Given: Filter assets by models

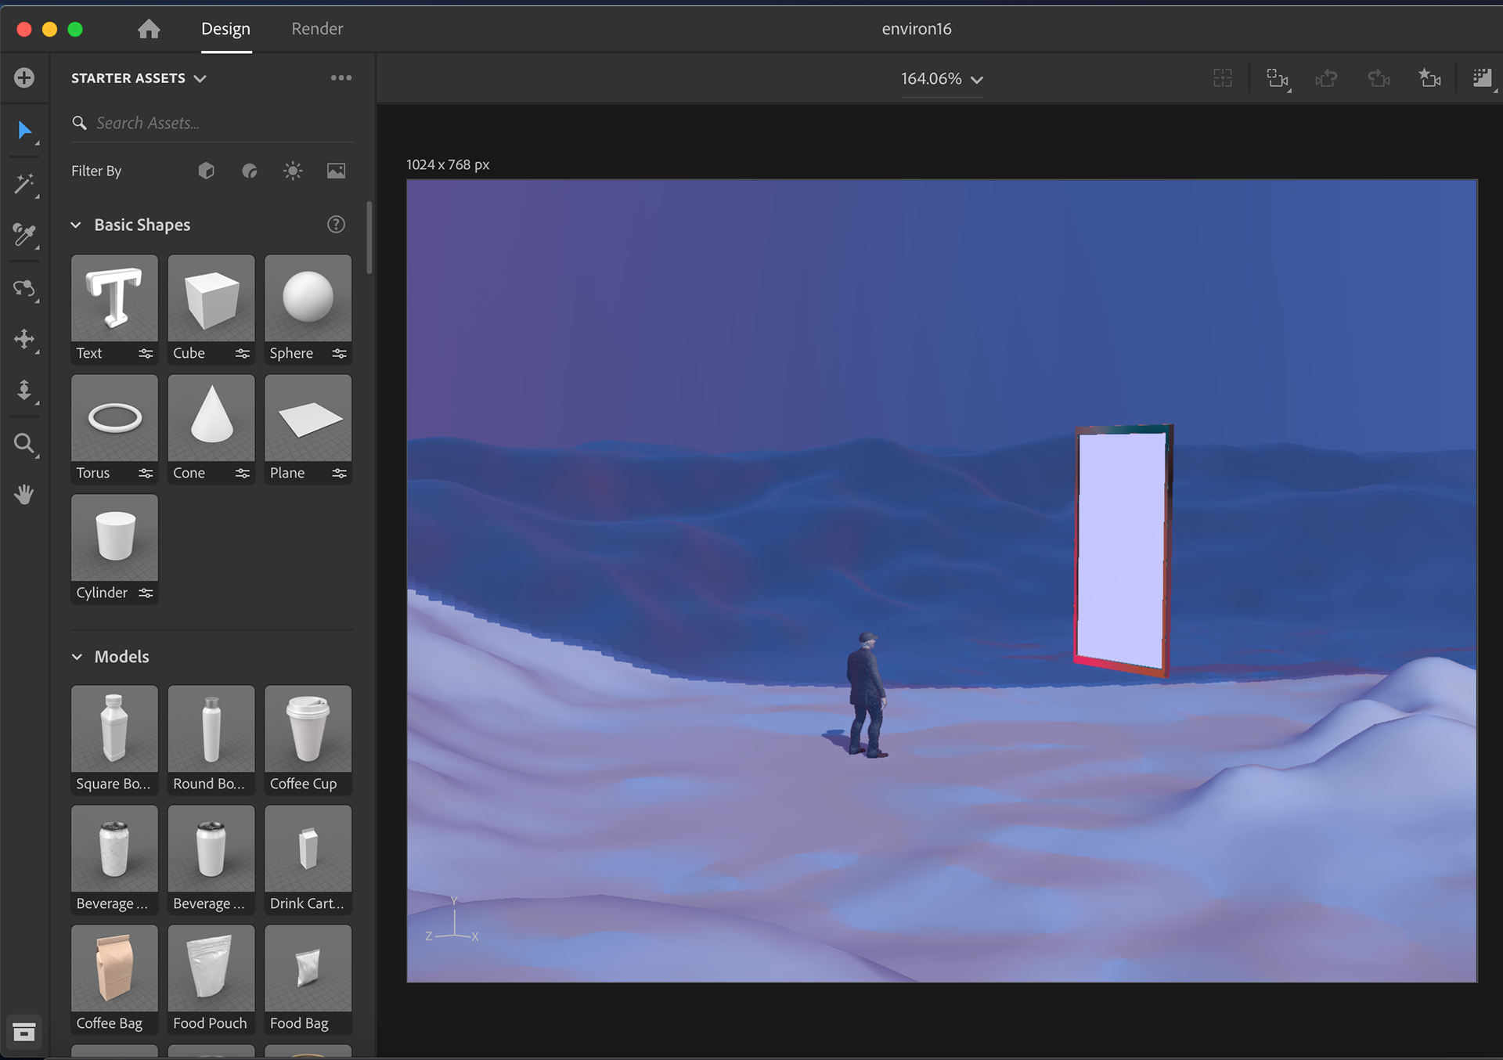Looking at the screenshot, I should pos(207,171).
